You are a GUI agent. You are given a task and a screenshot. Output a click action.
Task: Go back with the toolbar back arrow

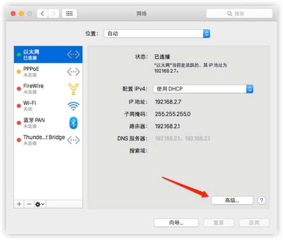pyautogui.click(x=43, y=14)
